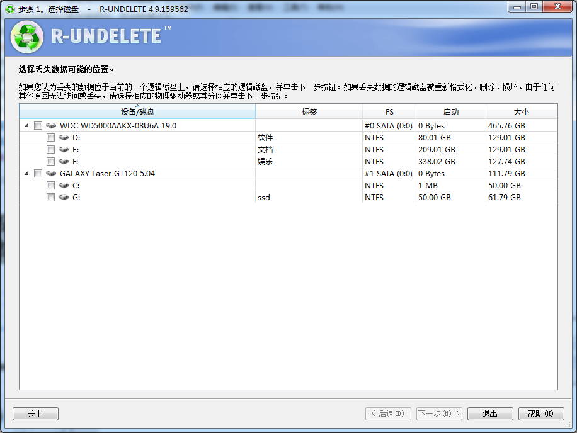This screenshot has width=577, height=433.
Task: Click the FS column header
Action: point(389,111)
